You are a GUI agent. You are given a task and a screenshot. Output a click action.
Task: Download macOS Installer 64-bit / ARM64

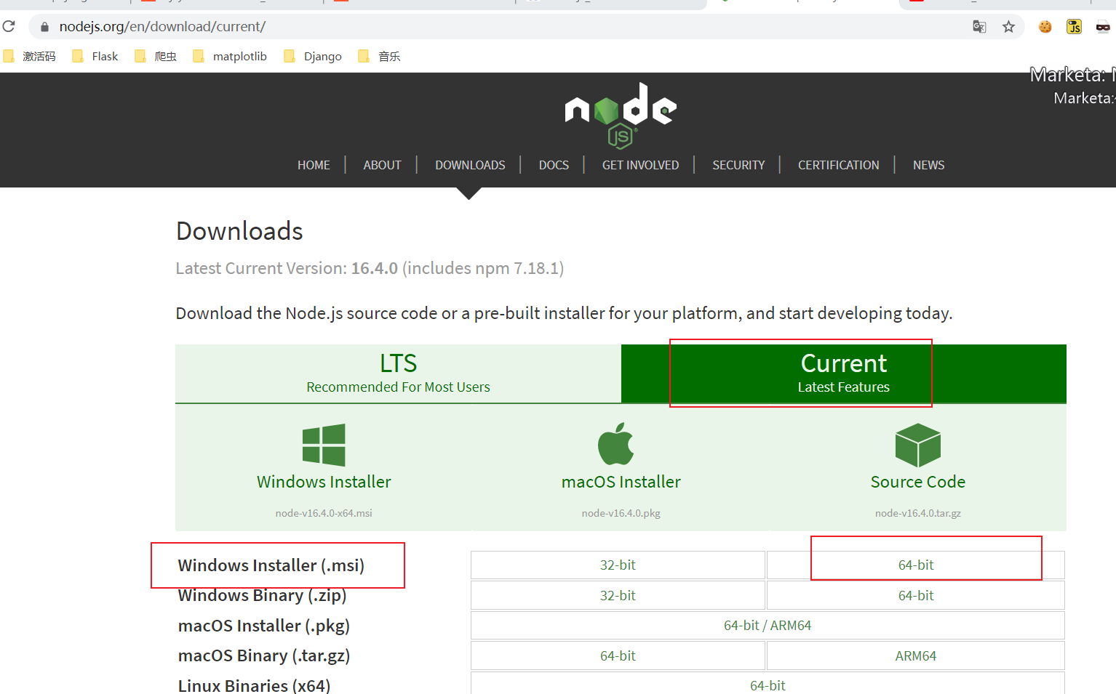(768, 626)
